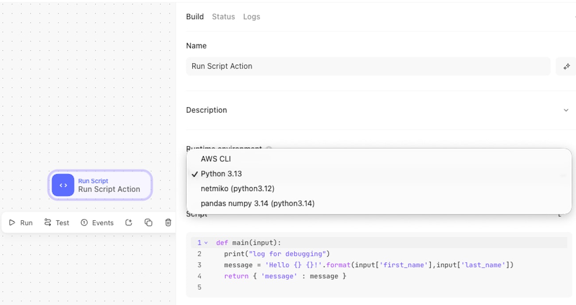Click the blue code brackets node icon
The image size is (576, 305).
point(63,185)
